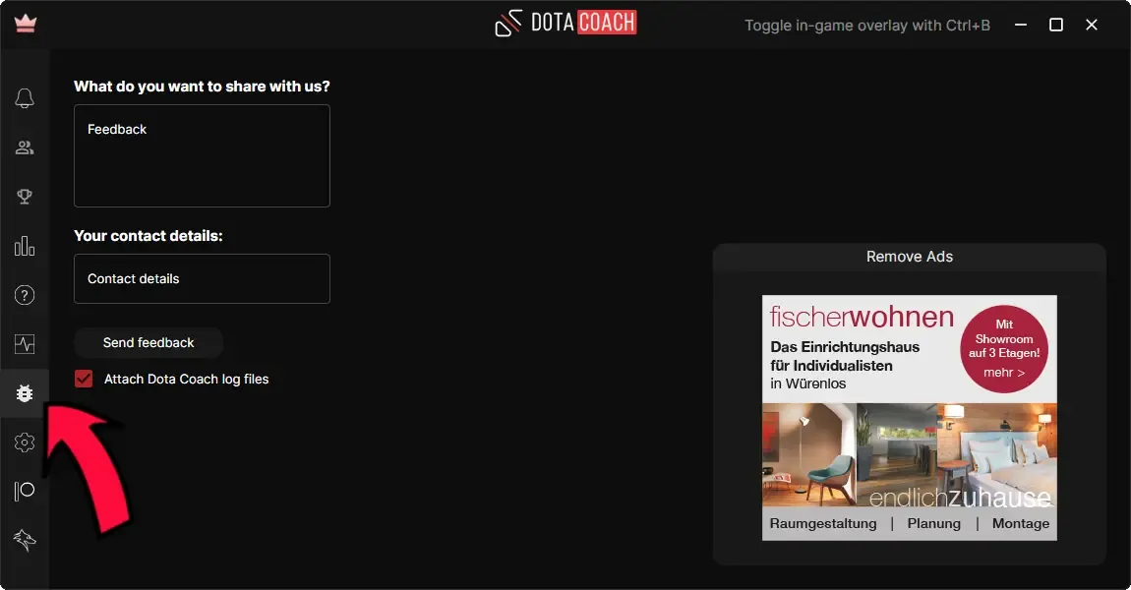Image resolution: width=1131 pixels, height=590 pixels.
Task: Click the 'mehr >' circle in ad
Action: tap(1004, 349)
